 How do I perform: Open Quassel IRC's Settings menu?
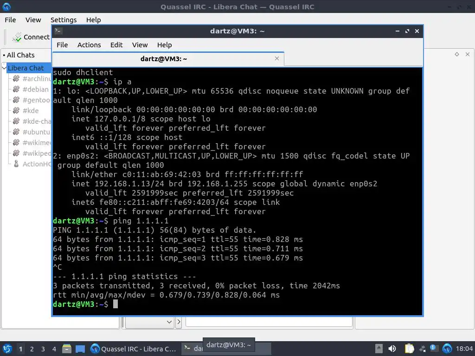64,19
